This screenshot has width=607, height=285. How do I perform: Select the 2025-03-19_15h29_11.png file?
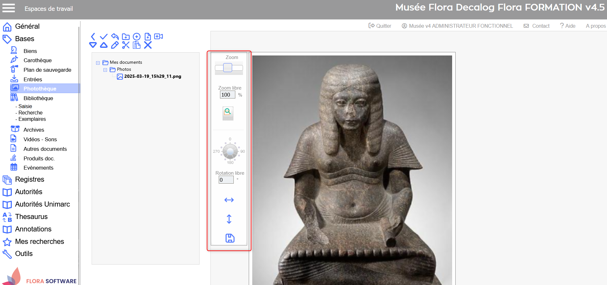pos(152,77)
